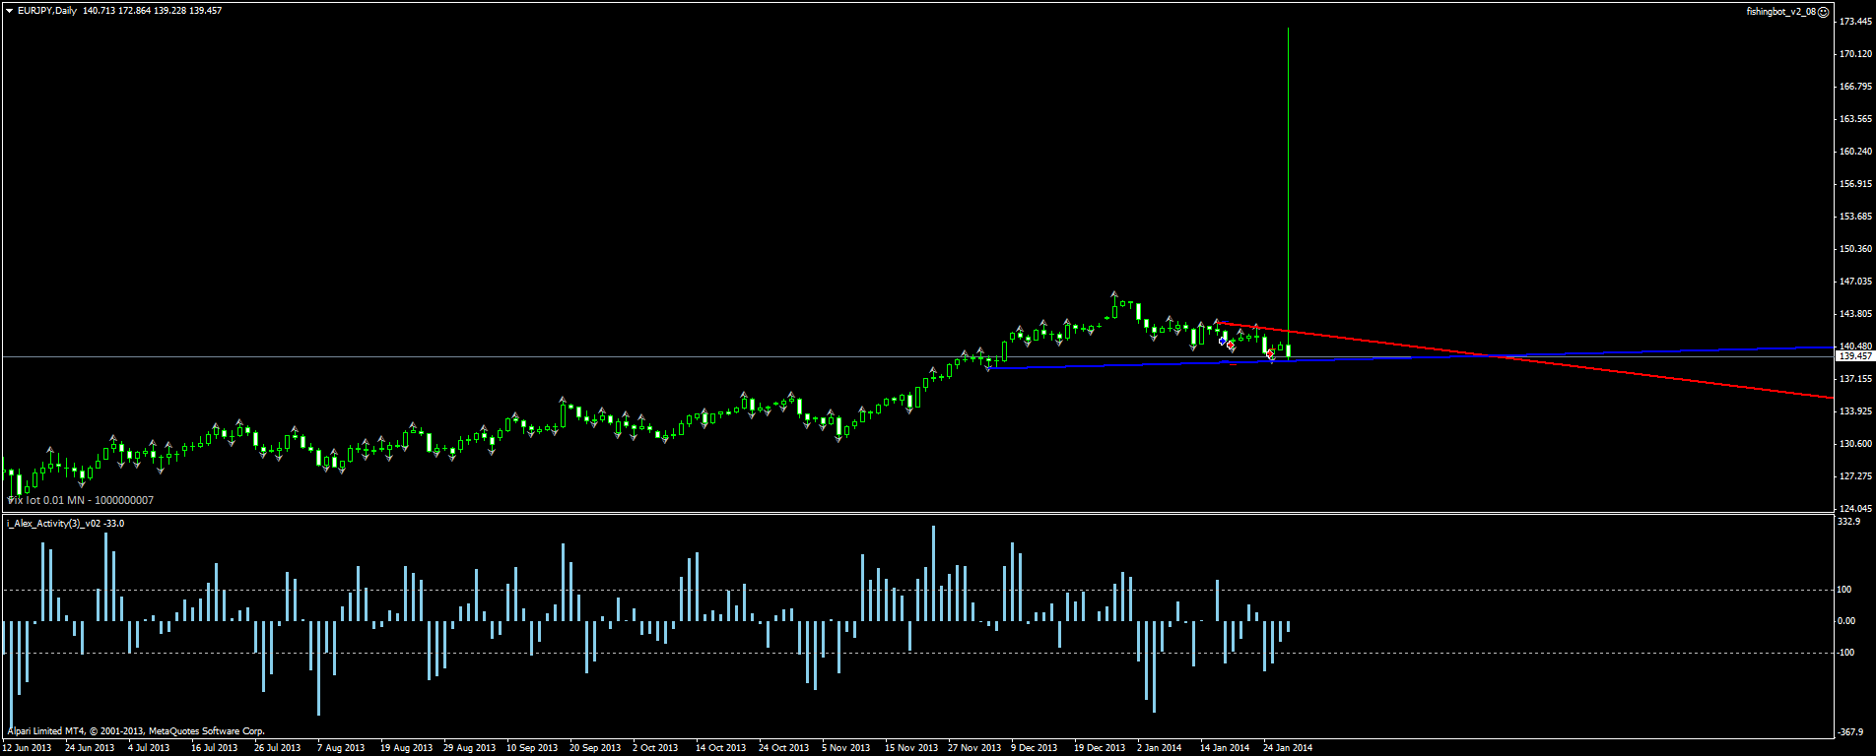
Task: Click indicator level label 100
Action: coord(1845,590)
